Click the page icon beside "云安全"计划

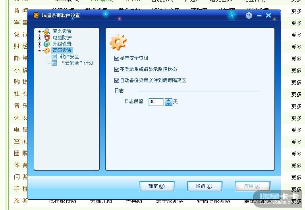(x=54, y=63)
